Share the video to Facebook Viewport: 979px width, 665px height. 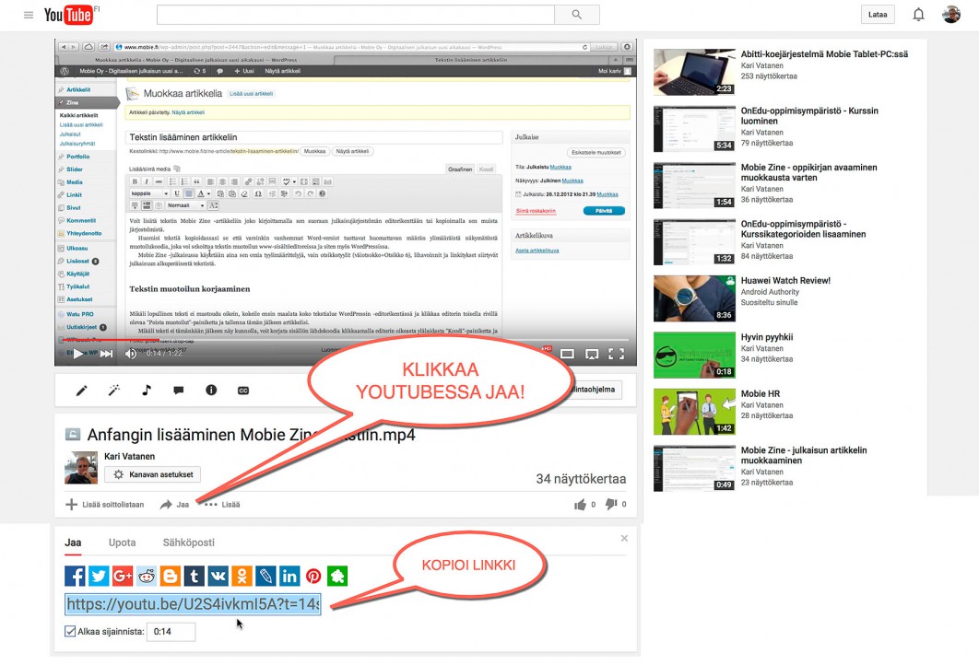tap(75, 576)
